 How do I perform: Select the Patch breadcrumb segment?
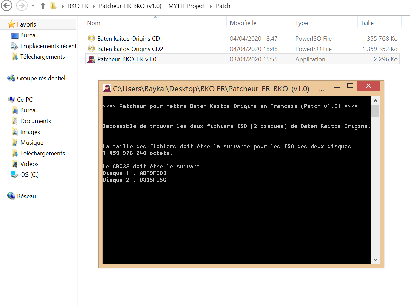tap(223, 6)
